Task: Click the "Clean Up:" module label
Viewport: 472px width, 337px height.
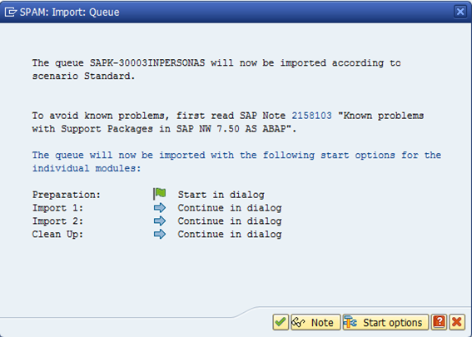Action: [x=57, y=235]
